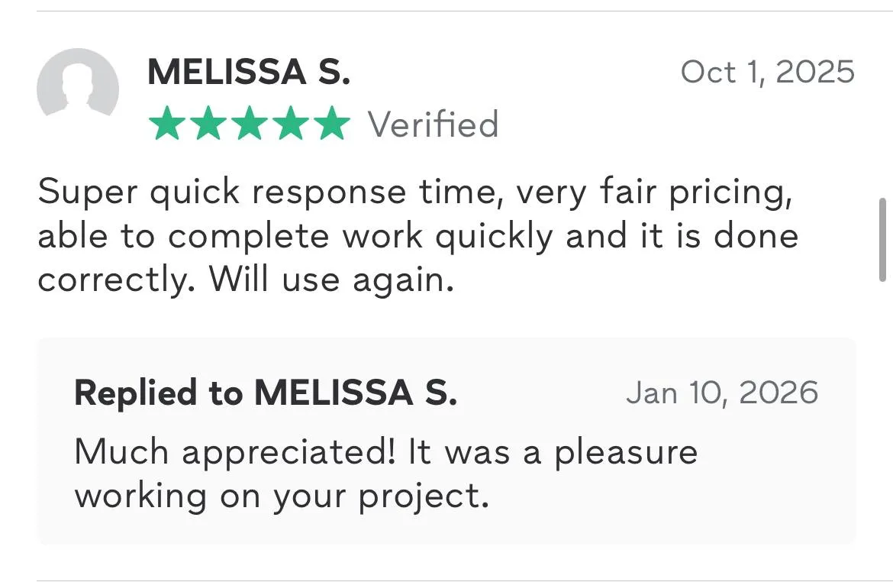The image size is (893, 582).
Task: Open reviewer name MELISSA S. at top
Action: click(x=249, y=73)
